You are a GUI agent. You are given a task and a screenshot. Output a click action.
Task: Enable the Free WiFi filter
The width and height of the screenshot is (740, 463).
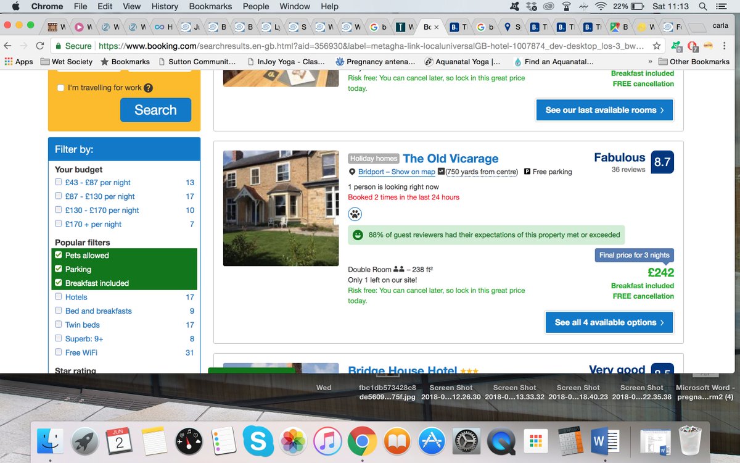59,352
